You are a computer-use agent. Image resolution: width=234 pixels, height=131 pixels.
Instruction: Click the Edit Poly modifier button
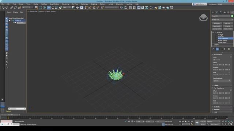[x=227, y=23]
